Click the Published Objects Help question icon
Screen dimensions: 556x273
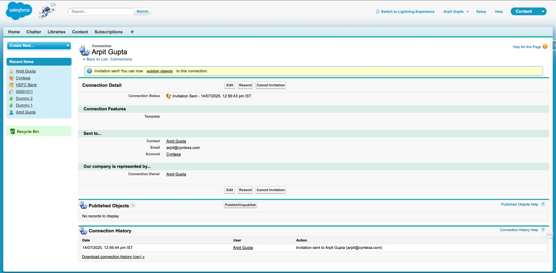[543, 204]
